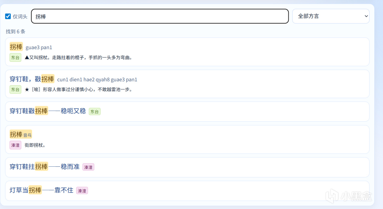
Task: Click 东台 tag beside 稳呃又稳
Action: [95, 112]
